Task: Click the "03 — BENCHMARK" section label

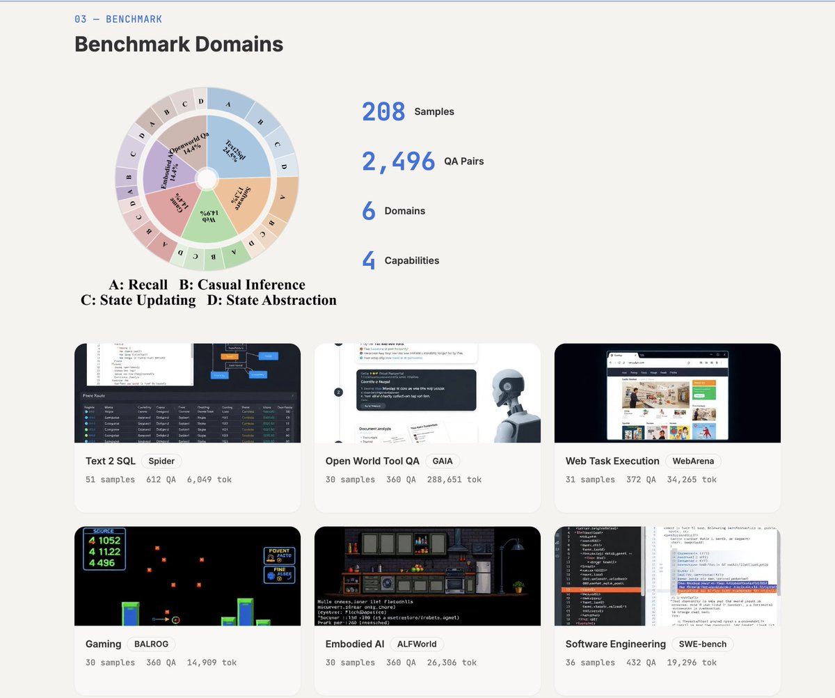Action: click(x=118, y=19)
